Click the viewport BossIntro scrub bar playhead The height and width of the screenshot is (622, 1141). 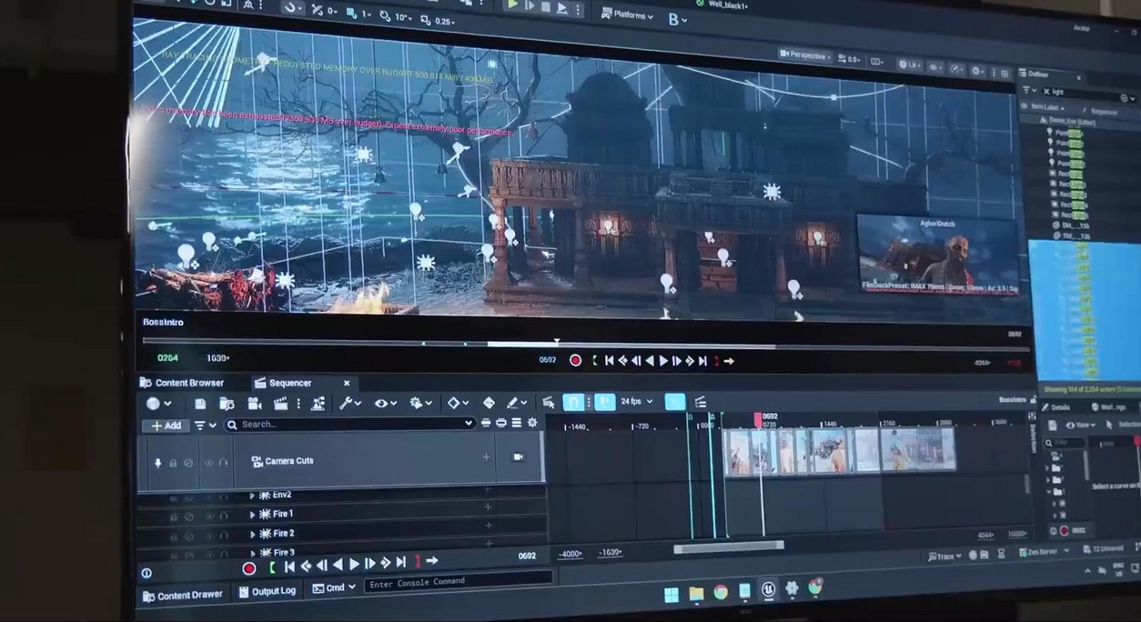(x=557, y=343)
